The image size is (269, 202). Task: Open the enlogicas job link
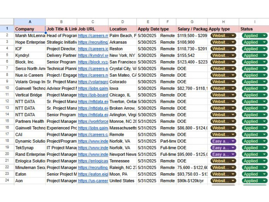coord(93,161)
